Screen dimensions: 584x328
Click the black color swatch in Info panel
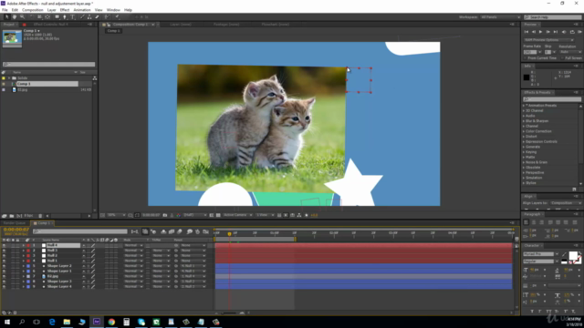tap(527, 77)
